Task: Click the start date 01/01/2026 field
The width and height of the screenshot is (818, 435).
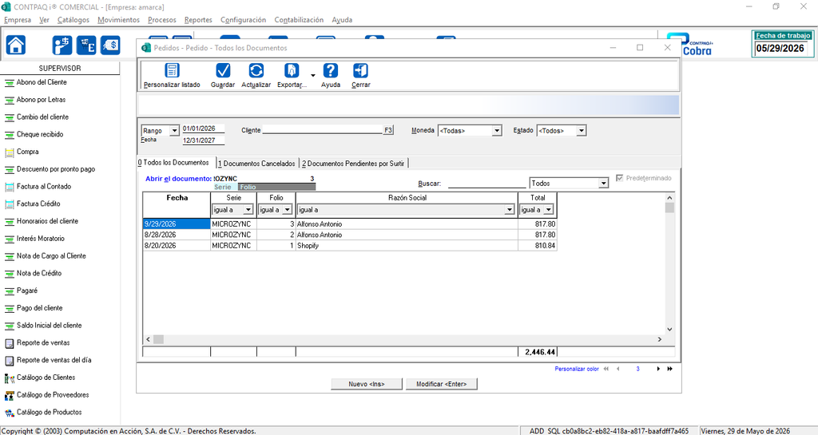Action: click(203, 129)
